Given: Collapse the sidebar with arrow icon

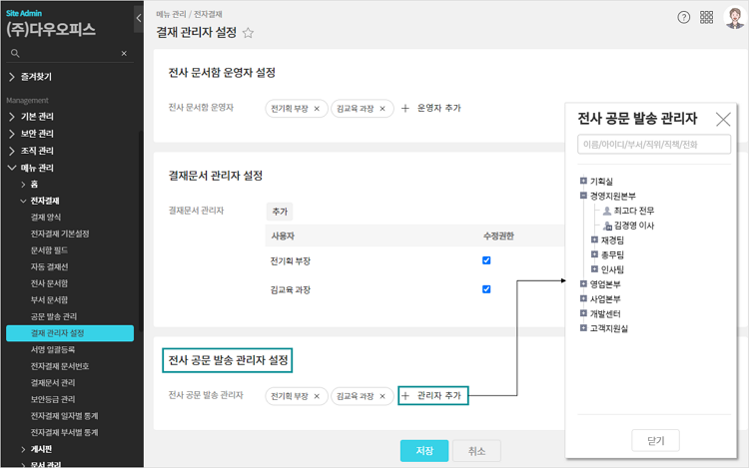Looking at the screenshot, I should point(138,19).
